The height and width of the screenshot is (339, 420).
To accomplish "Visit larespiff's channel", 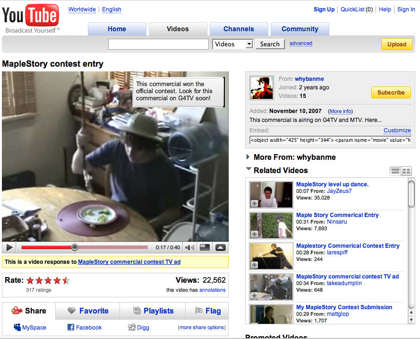I will 337,252.
